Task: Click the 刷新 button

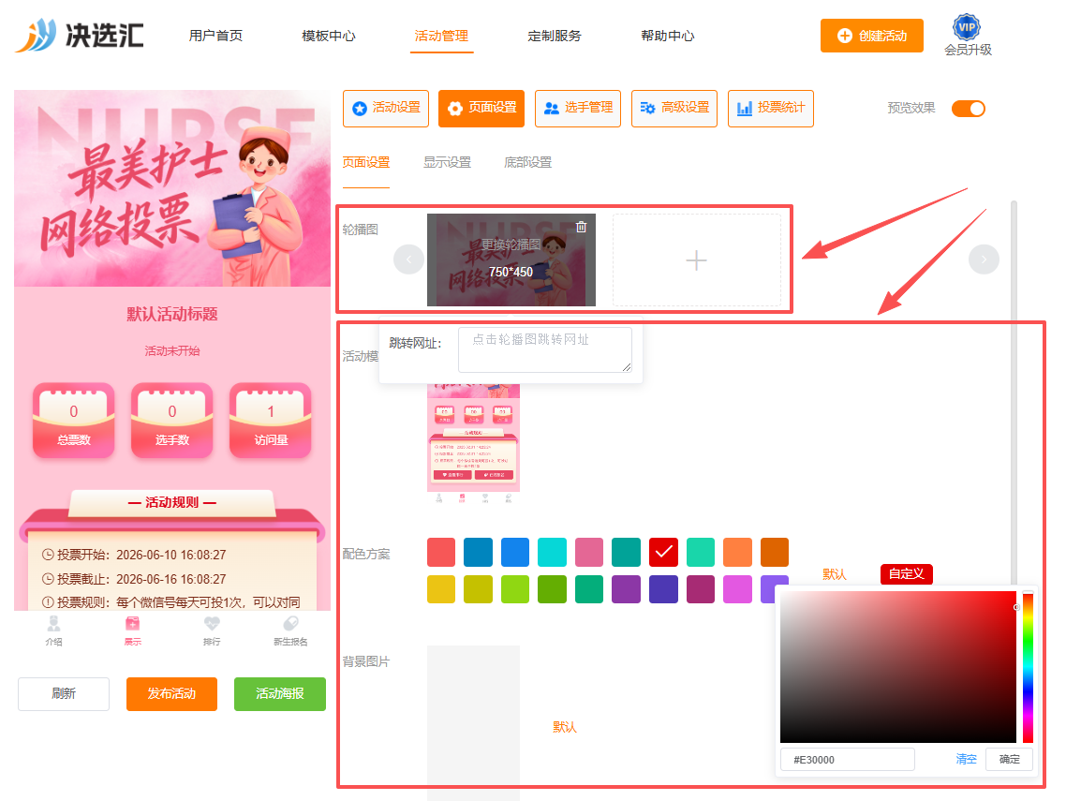Action: 63,693
